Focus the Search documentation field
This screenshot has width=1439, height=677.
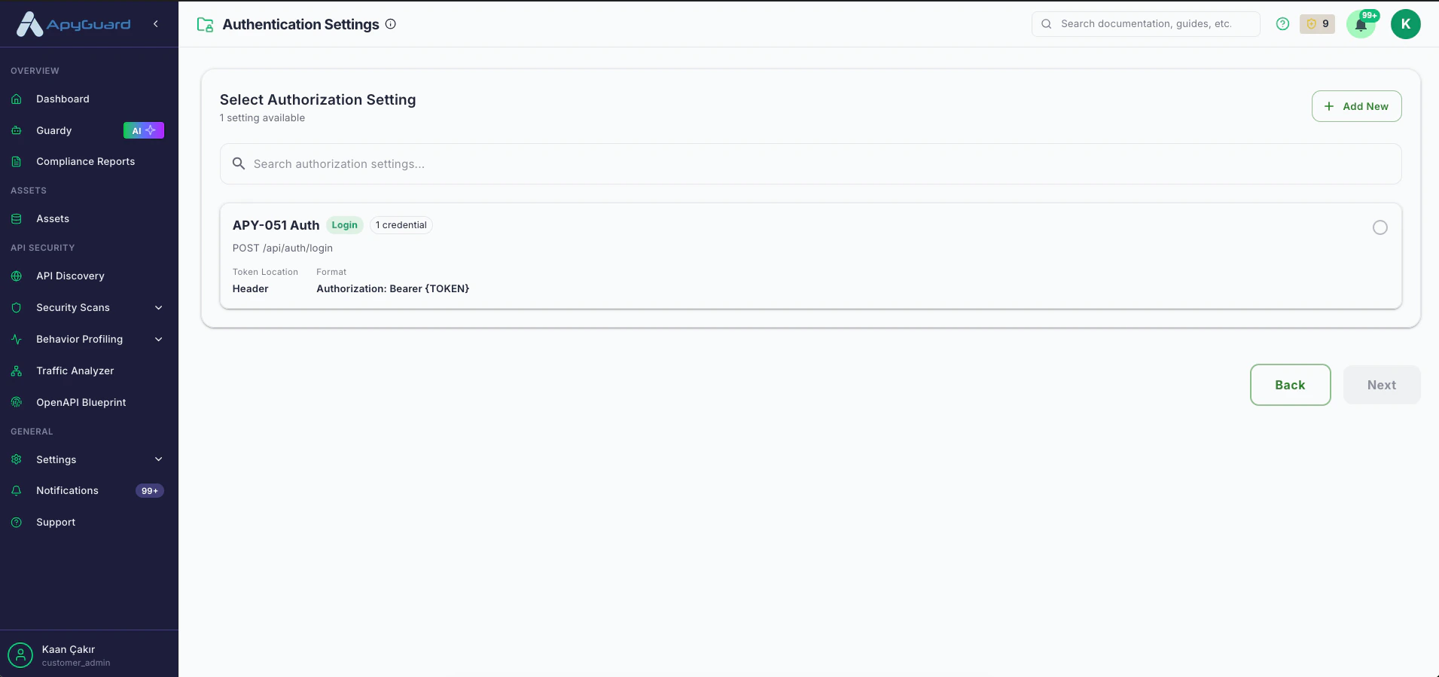pos(1145,24)
